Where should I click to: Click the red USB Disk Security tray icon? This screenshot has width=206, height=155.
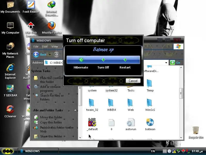click(183, 151)
